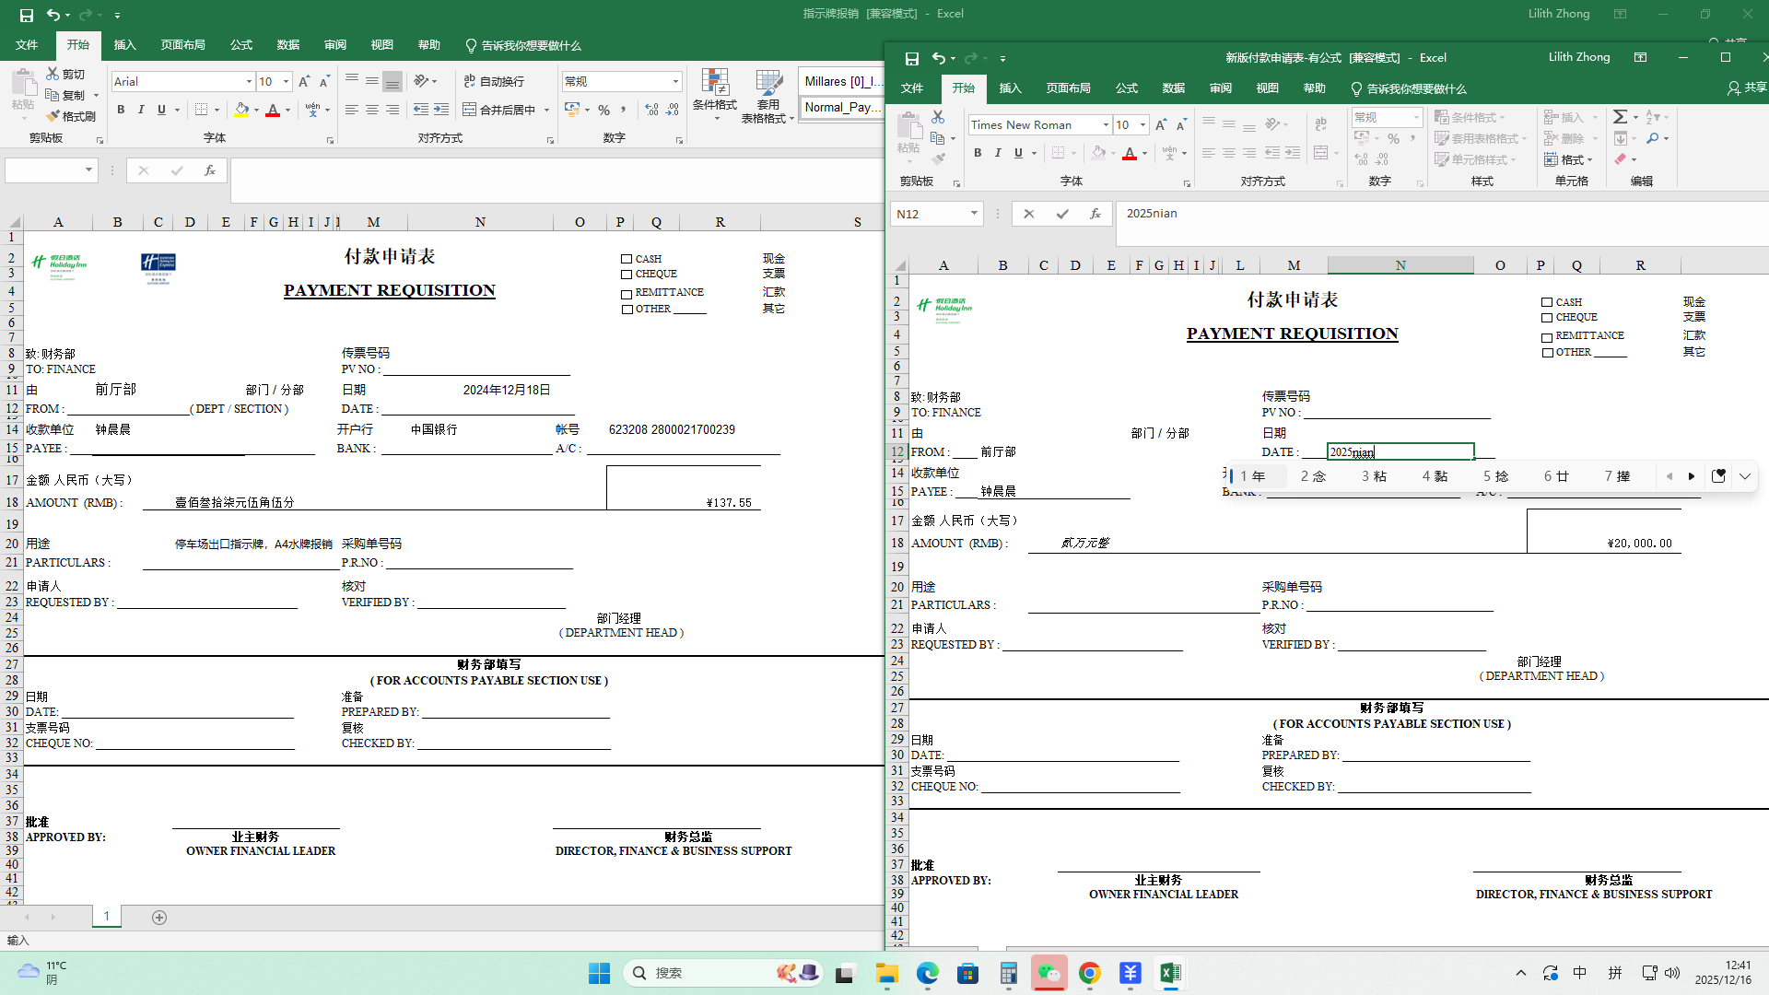The height and width of the screenshot is (995, 1769).
Task: Open WeChat from the taskbar
Action: [1049, 973]
